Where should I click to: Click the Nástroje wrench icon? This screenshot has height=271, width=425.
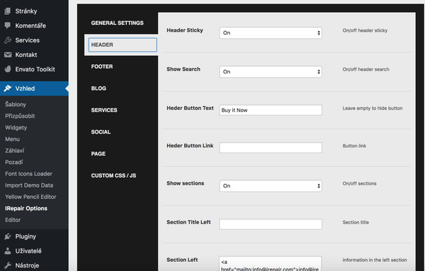[8, 265]
